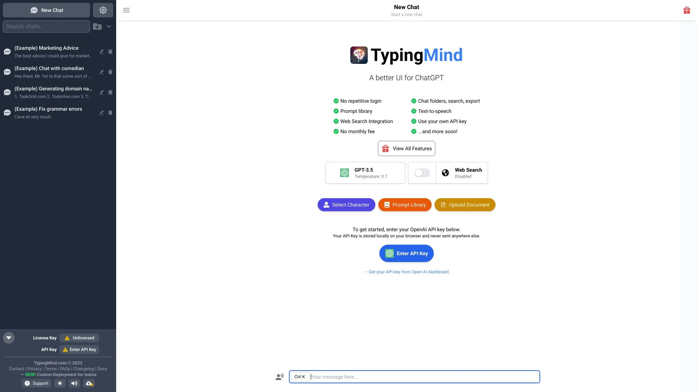Image resolution: width=697 pixels, height=392 pixels.
Task: Expand the chat sort/filter dropdown
Action: tap(109, 26)
